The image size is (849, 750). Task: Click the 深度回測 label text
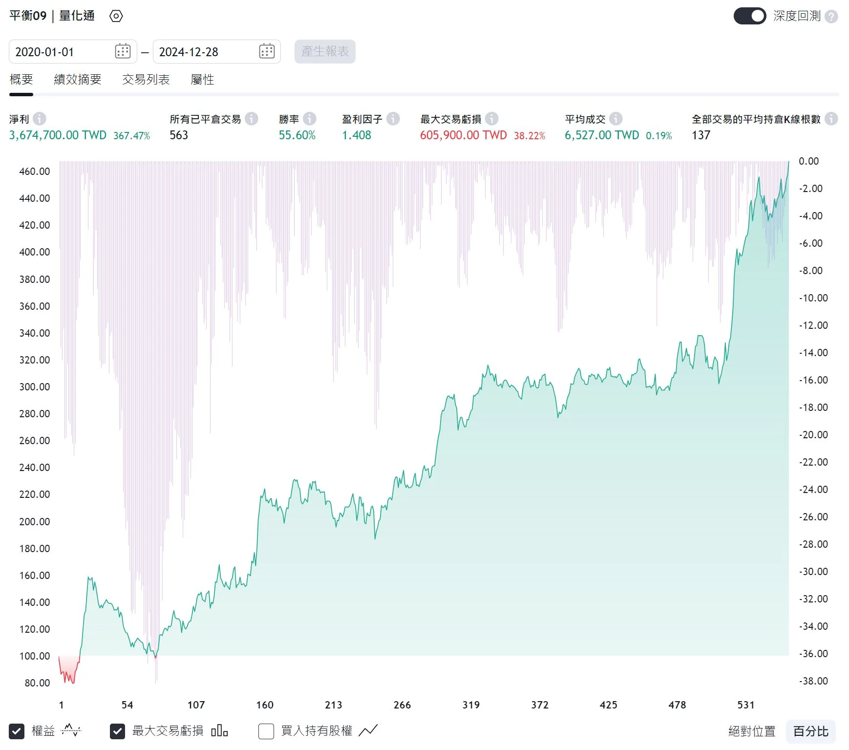pos(797,16)
